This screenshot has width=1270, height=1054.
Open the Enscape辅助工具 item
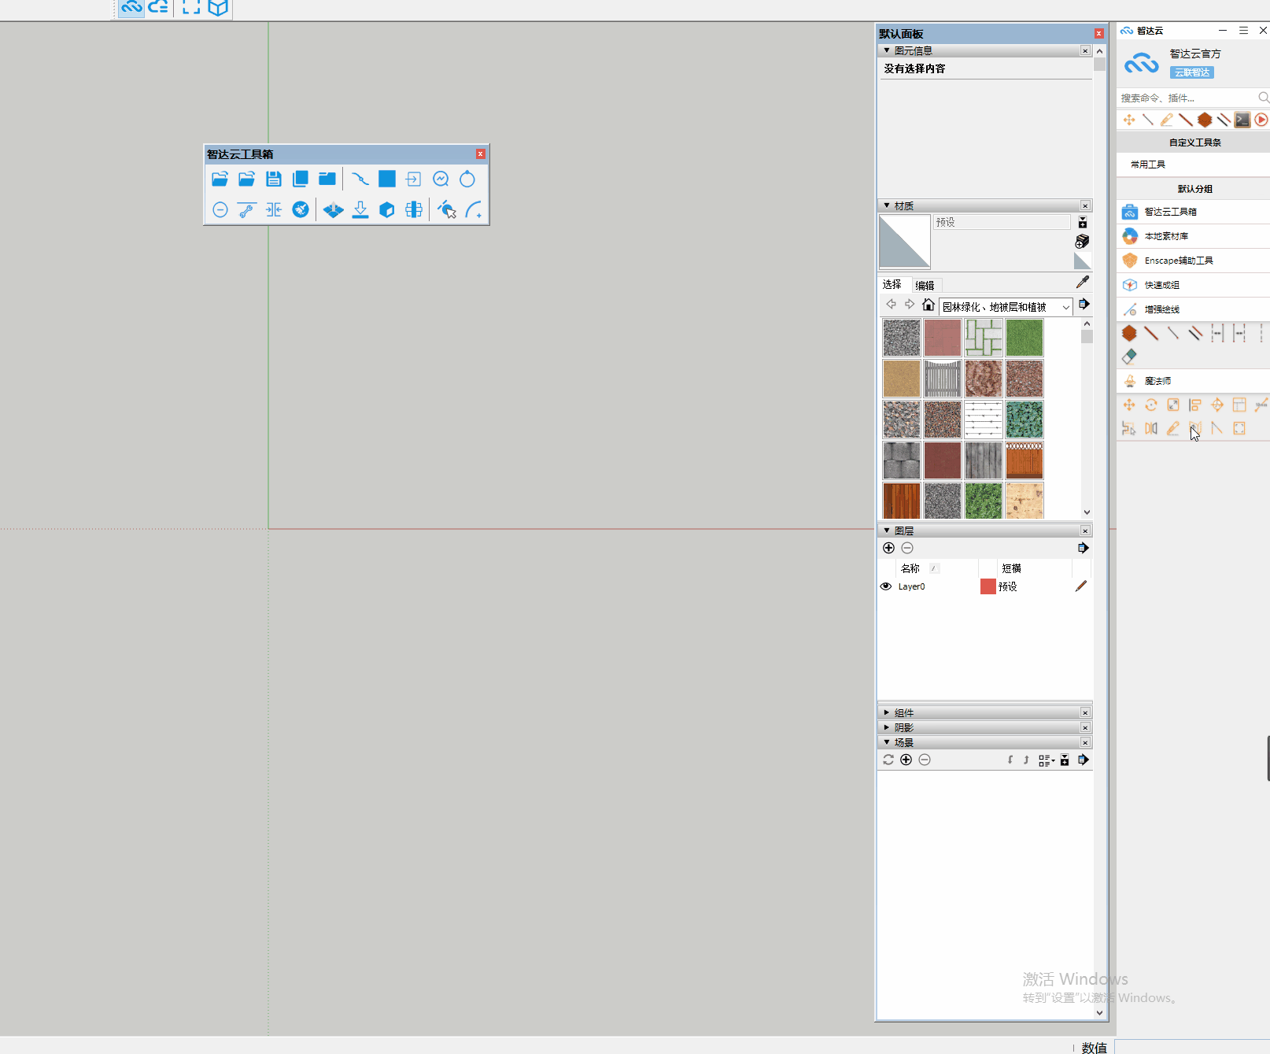tap(1178, 261)
